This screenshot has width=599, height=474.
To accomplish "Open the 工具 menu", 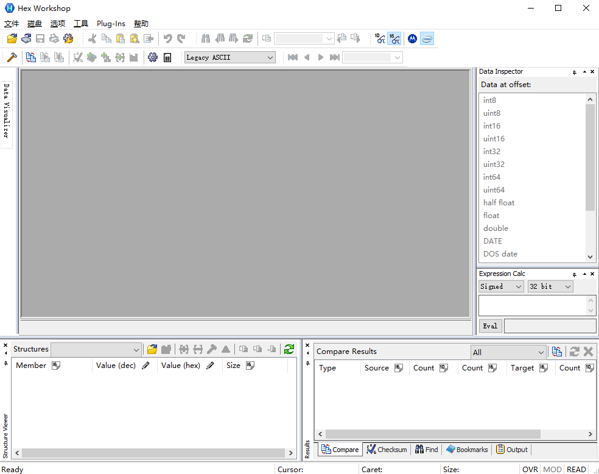I will point(81,24).
